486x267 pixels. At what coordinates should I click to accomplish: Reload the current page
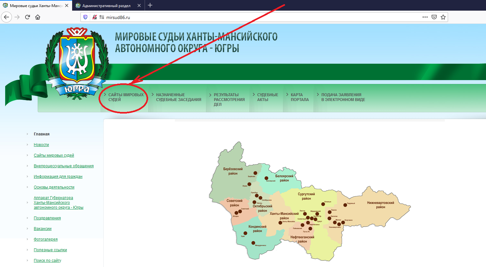coord(27,17)
